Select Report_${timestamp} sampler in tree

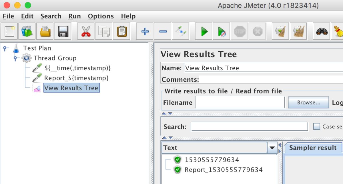(76, 78)
